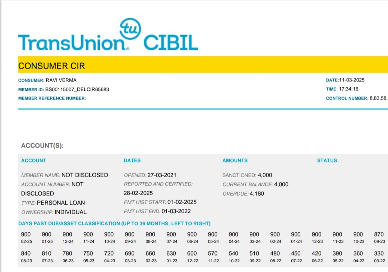Select the 570 days past due value

pos(213,253)
